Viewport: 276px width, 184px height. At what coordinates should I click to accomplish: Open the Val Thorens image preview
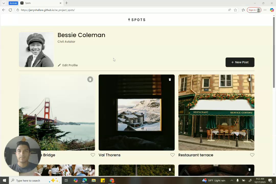136,112
